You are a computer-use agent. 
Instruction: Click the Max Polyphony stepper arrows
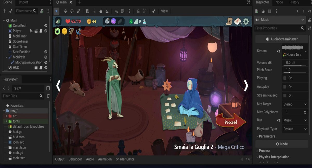coord(305,112)
